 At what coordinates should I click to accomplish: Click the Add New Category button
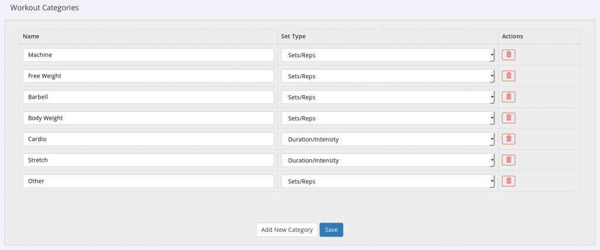pos(287,230)
